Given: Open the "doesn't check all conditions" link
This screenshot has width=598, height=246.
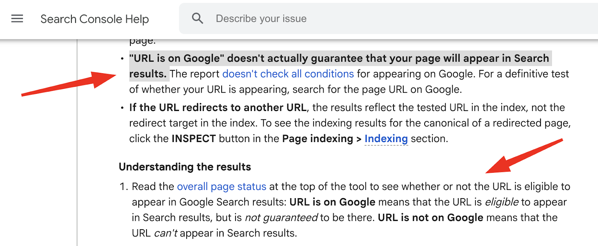Looking at the screenshot, I should pos(288,74).
